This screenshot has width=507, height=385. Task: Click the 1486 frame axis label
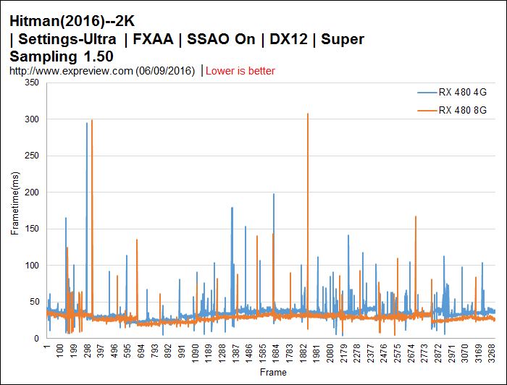[249, 353]
